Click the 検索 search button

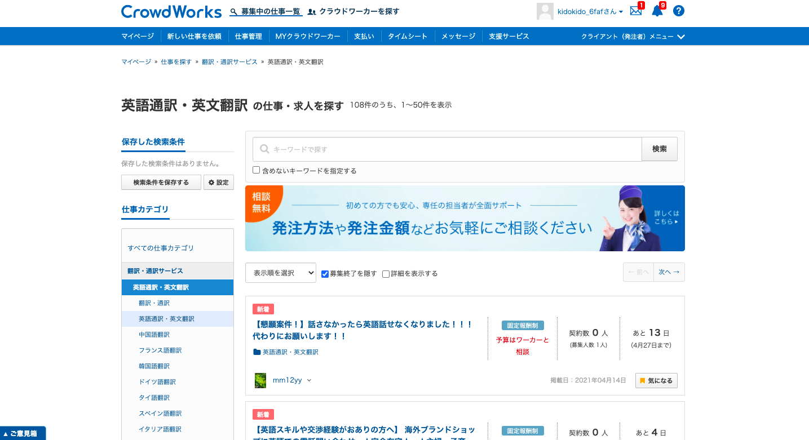[x=659, y=149]
